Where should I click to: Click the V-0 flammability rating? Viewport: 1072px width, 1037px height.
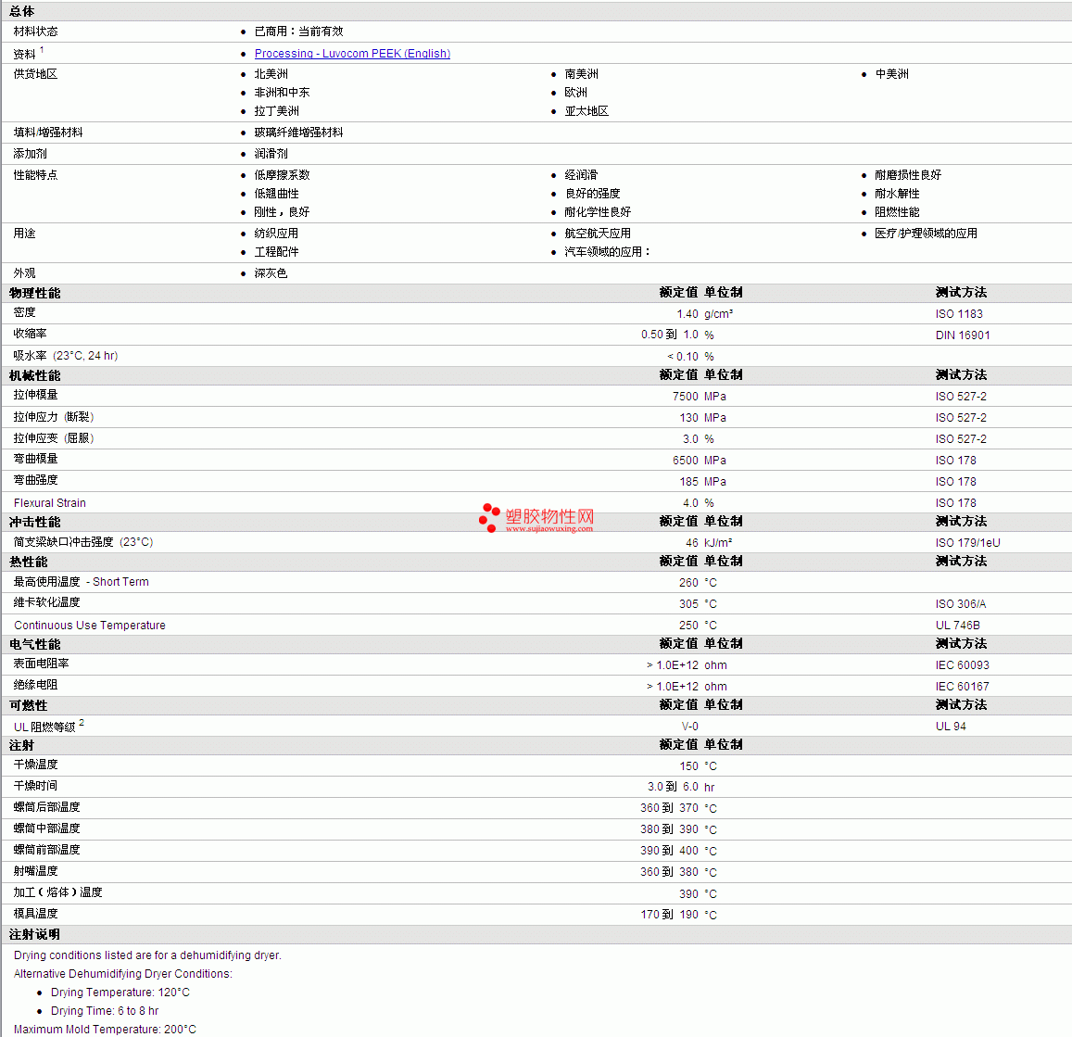point(690,726)
